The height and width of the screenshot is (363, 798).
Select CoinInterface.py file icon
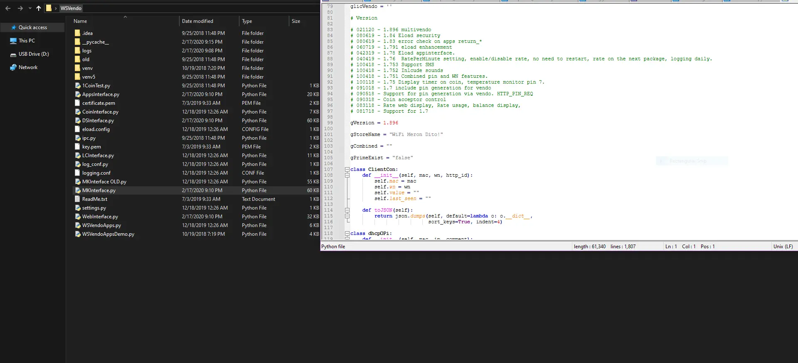(77, 111)
